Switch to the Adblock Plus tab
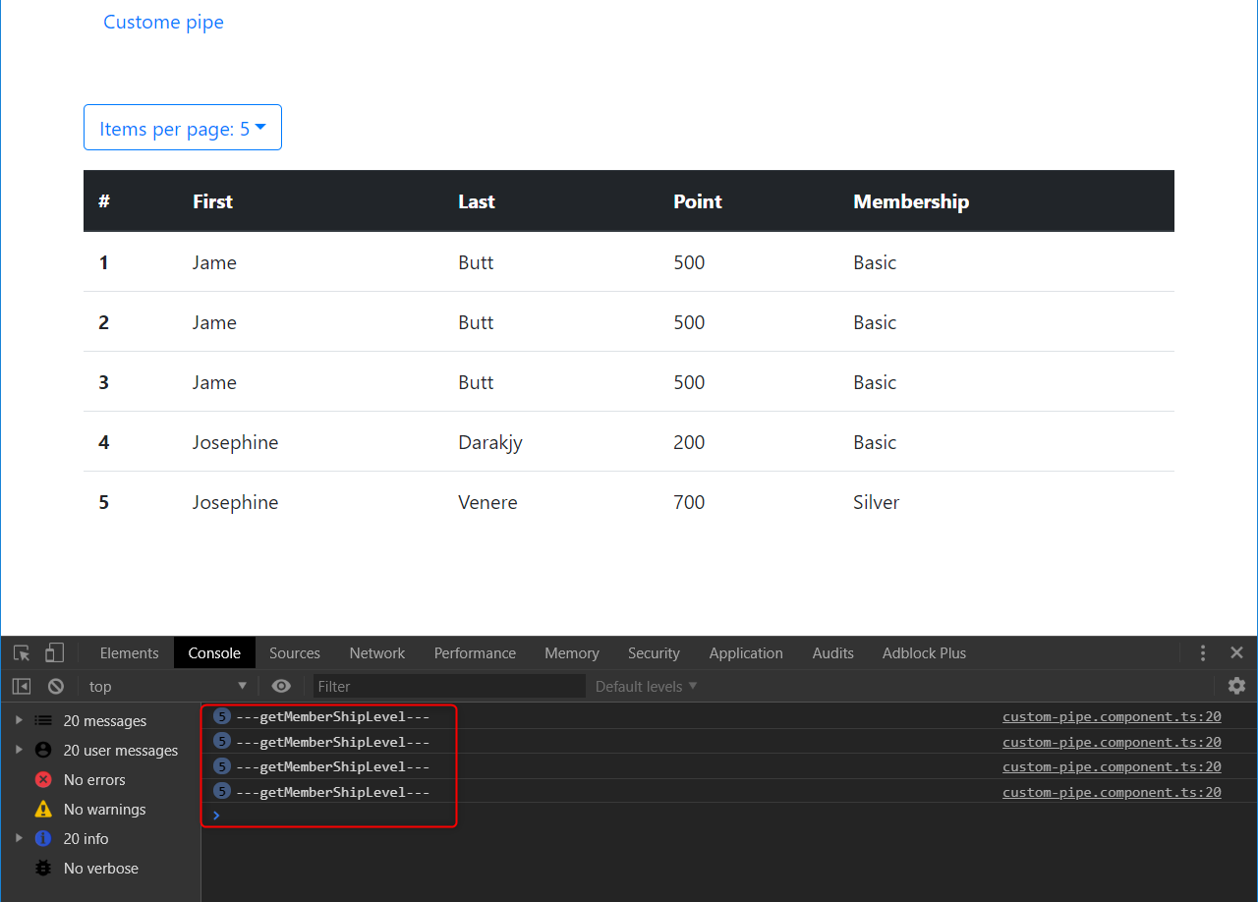 tap(924, 653)
